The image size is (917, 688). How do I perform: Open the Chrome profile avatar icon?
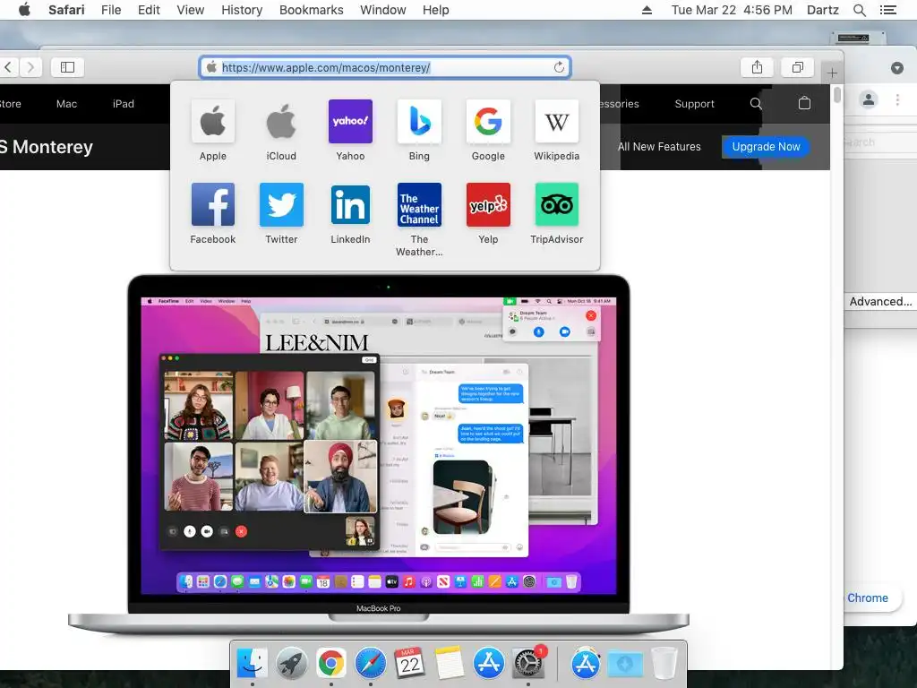[869, 99]
